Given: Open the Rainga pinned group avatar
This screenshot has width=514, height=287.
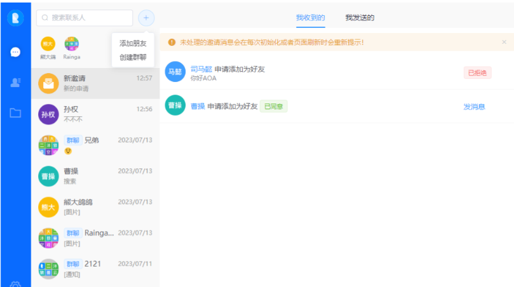Looking at the screenshot, I should (71, 44).
